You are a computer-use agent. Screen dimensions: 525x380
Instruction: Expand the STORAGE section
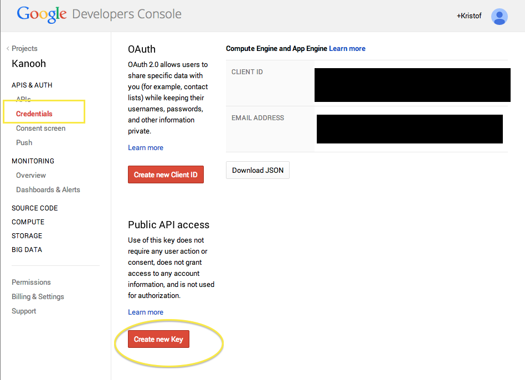(27, 236)
